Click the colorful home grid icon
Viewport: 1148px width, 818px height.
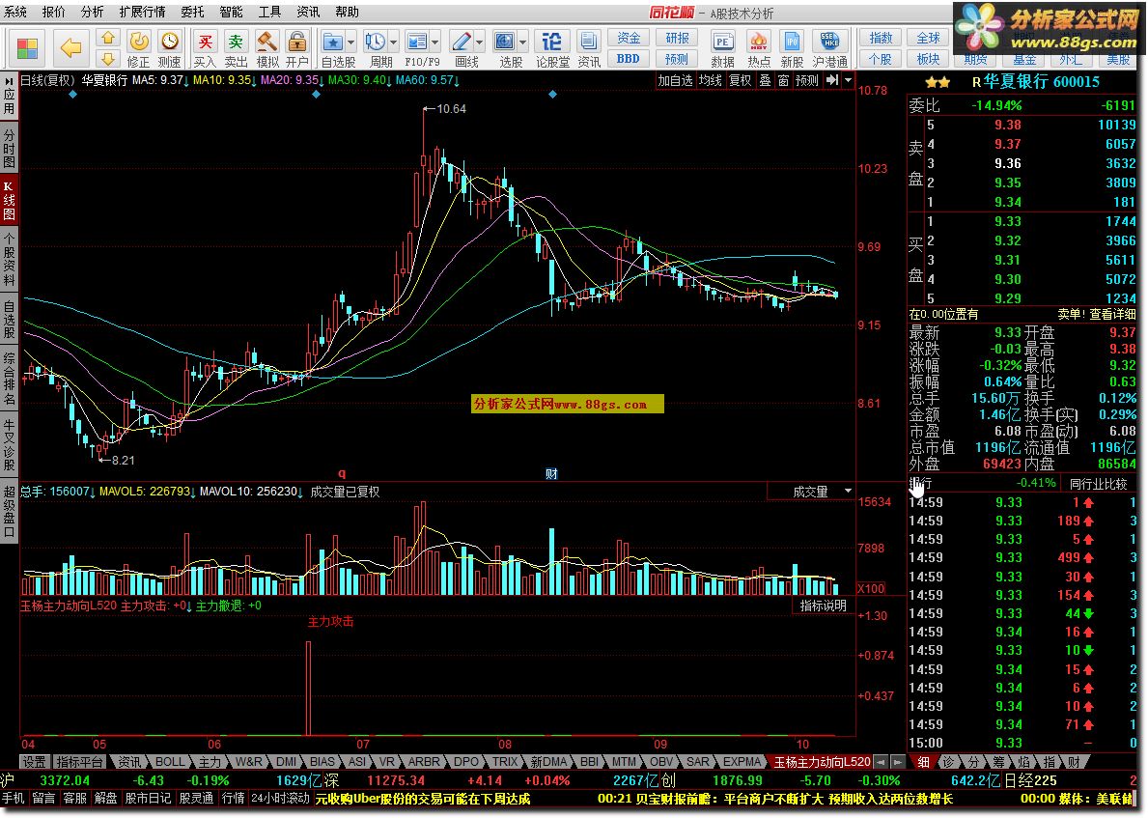pos(27,48)
